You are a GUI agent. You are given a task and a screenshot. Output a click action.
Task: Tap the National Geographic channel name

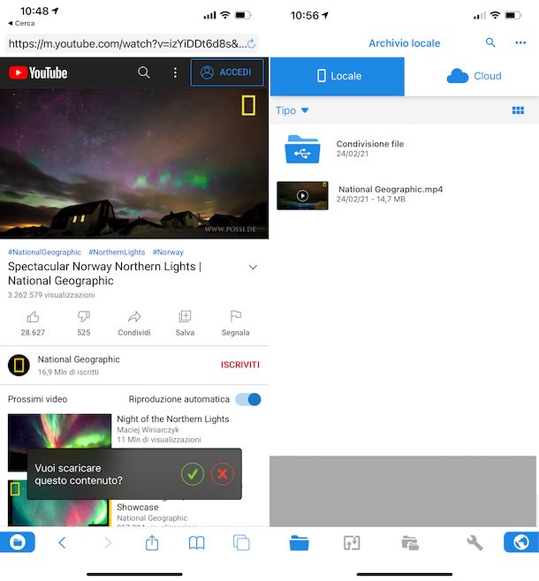click(79, 359)
